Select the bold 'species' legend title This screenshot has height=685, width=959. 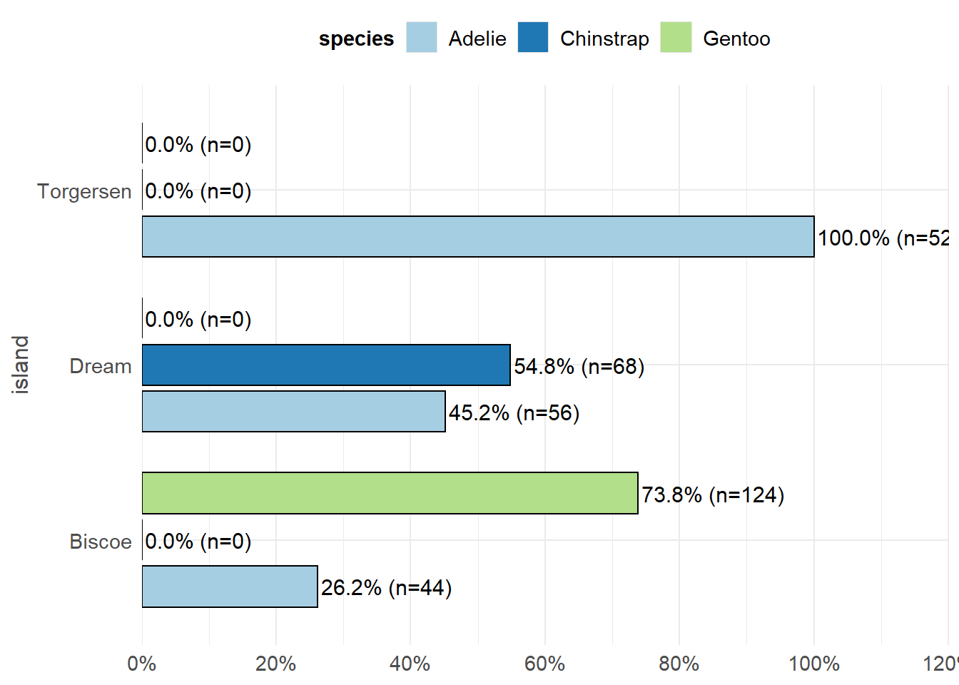coord(356,39)
